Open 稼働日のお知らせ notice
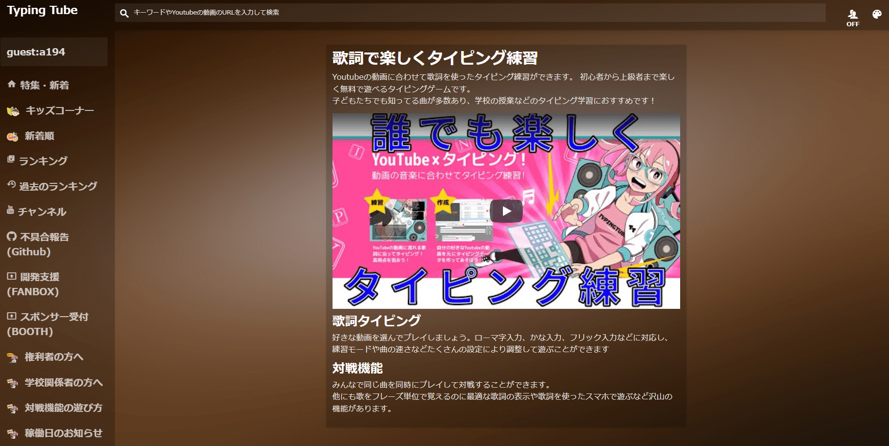The height and width of the screenshot is (446, 889). [64, 433]
